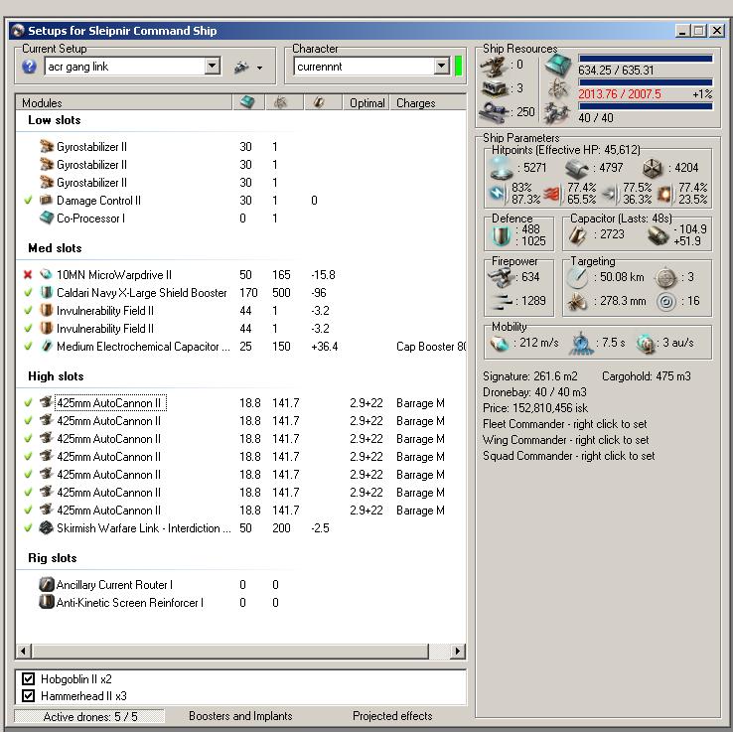Open the Current Setup dropdown list
Viewport: 733px width, 732px height.
click(213, 66)
